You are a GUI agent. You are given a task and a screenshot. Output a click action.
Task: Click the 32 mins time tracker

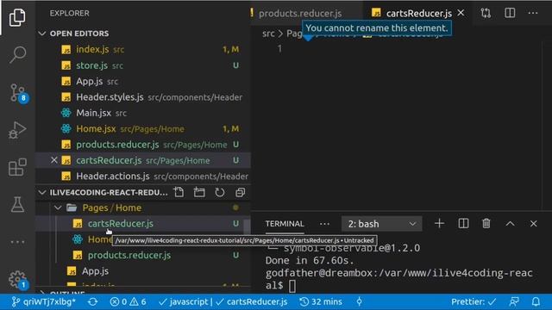click(321, 302)
